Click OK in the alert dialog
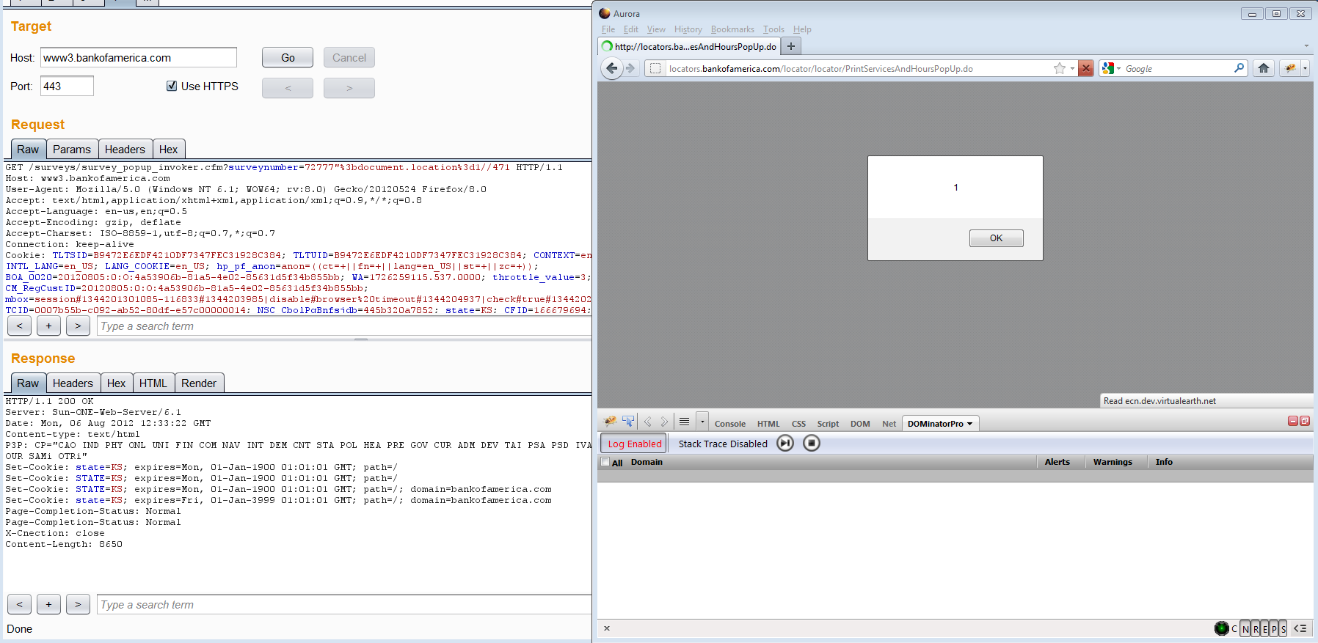This screenshot has width=1318, height=643. coord(996,238)
